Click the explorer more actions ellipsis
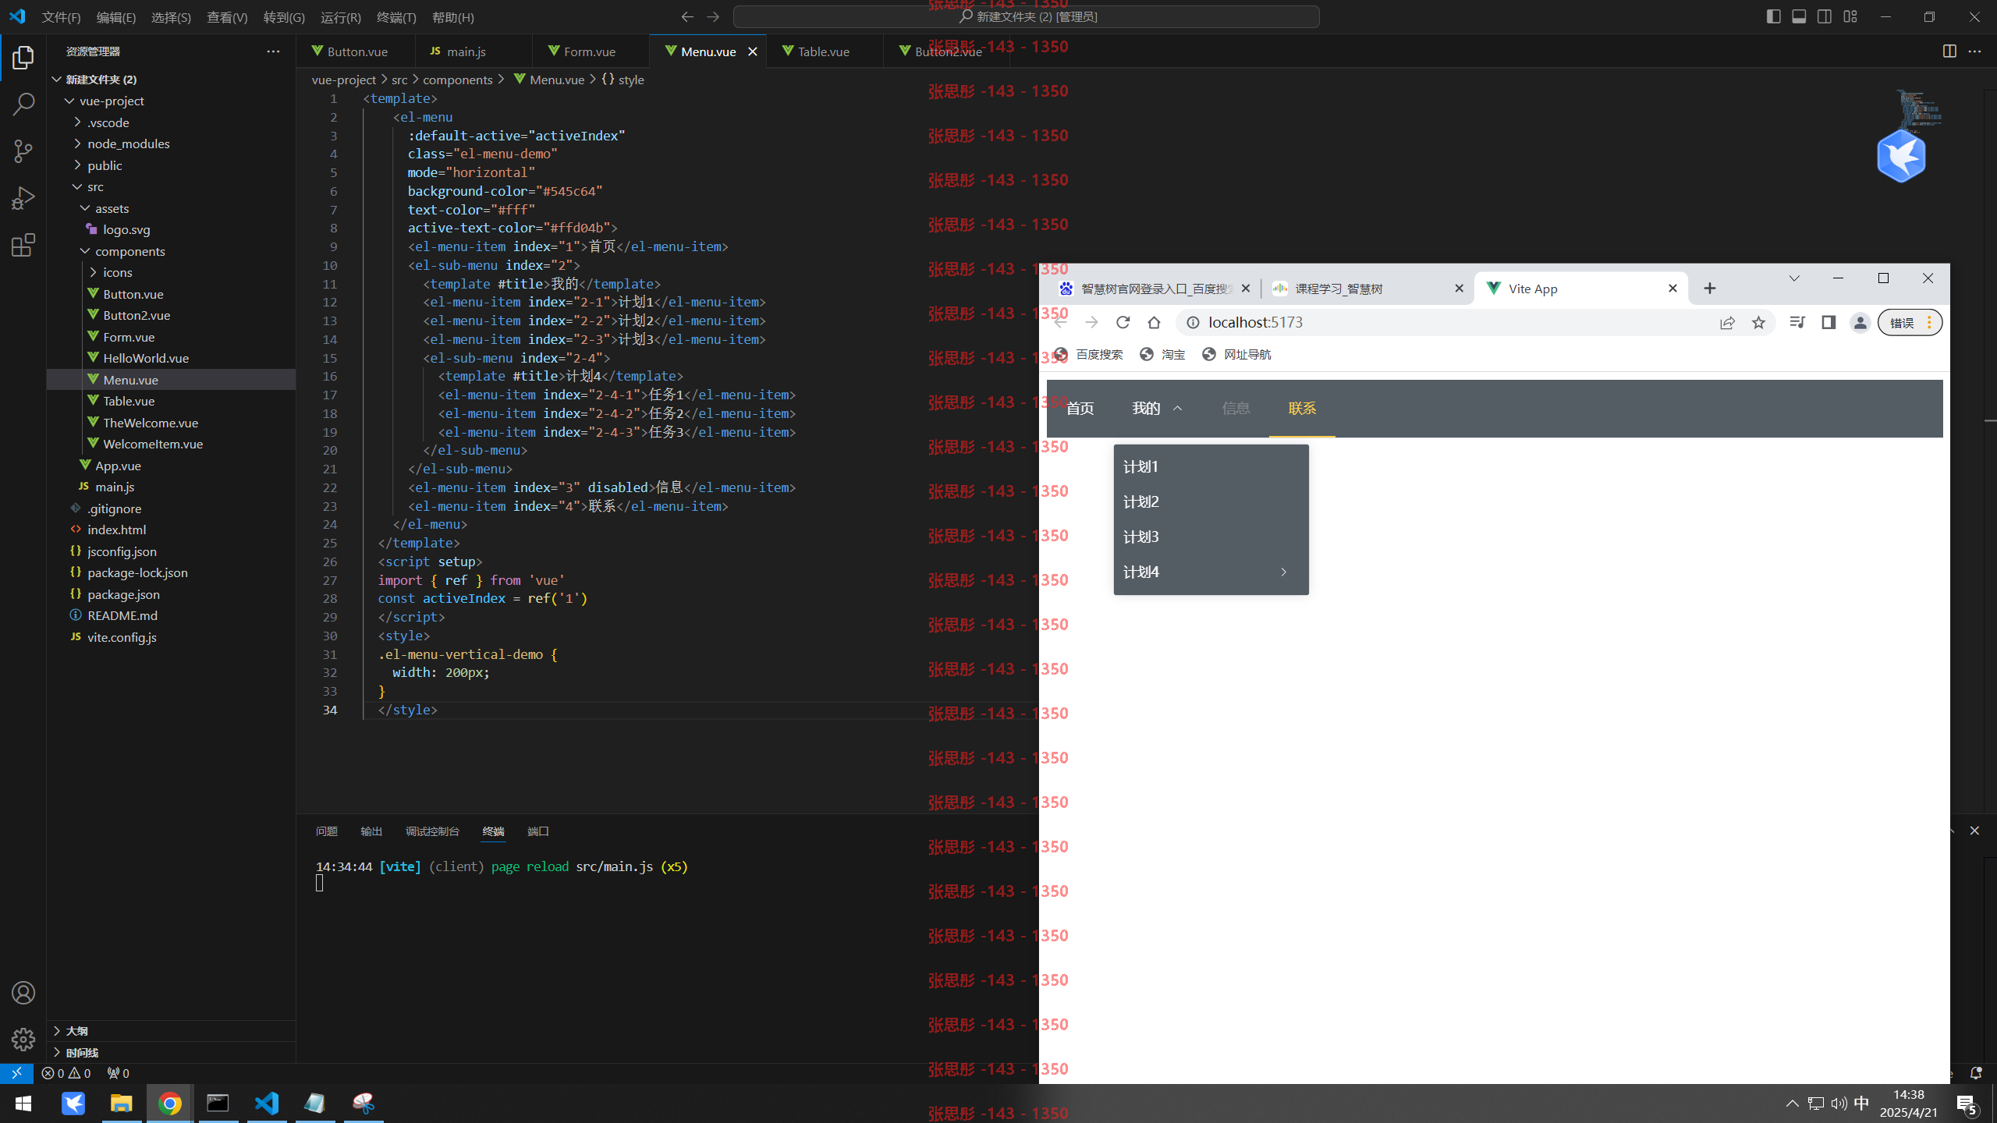The width and height of the screenshot is (1997, 1123). (273, 51)
